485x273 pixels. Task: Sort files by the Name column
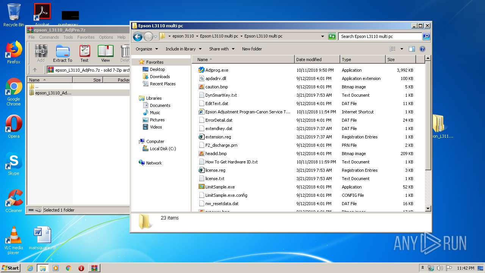tap(243, 60)
